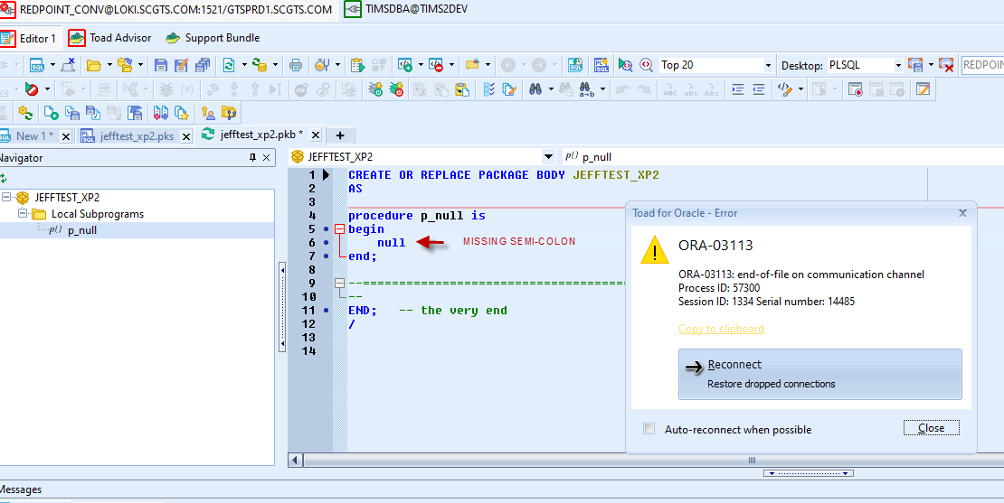The image size is (1004, 503).
Task: Open the JEFFTEST_XP2 package dropdown
Action: coord(548,156)
